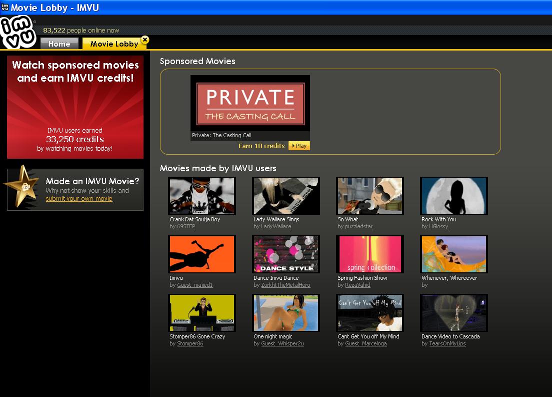Click the Cant Get You off My Mind title

click(x=368, y=336)
